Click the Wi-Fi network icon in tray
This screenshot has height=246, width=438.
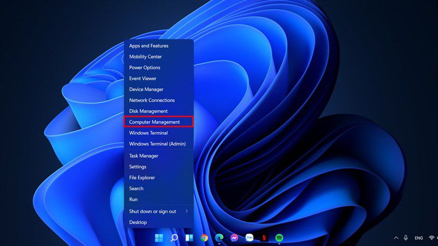[432, 238]
